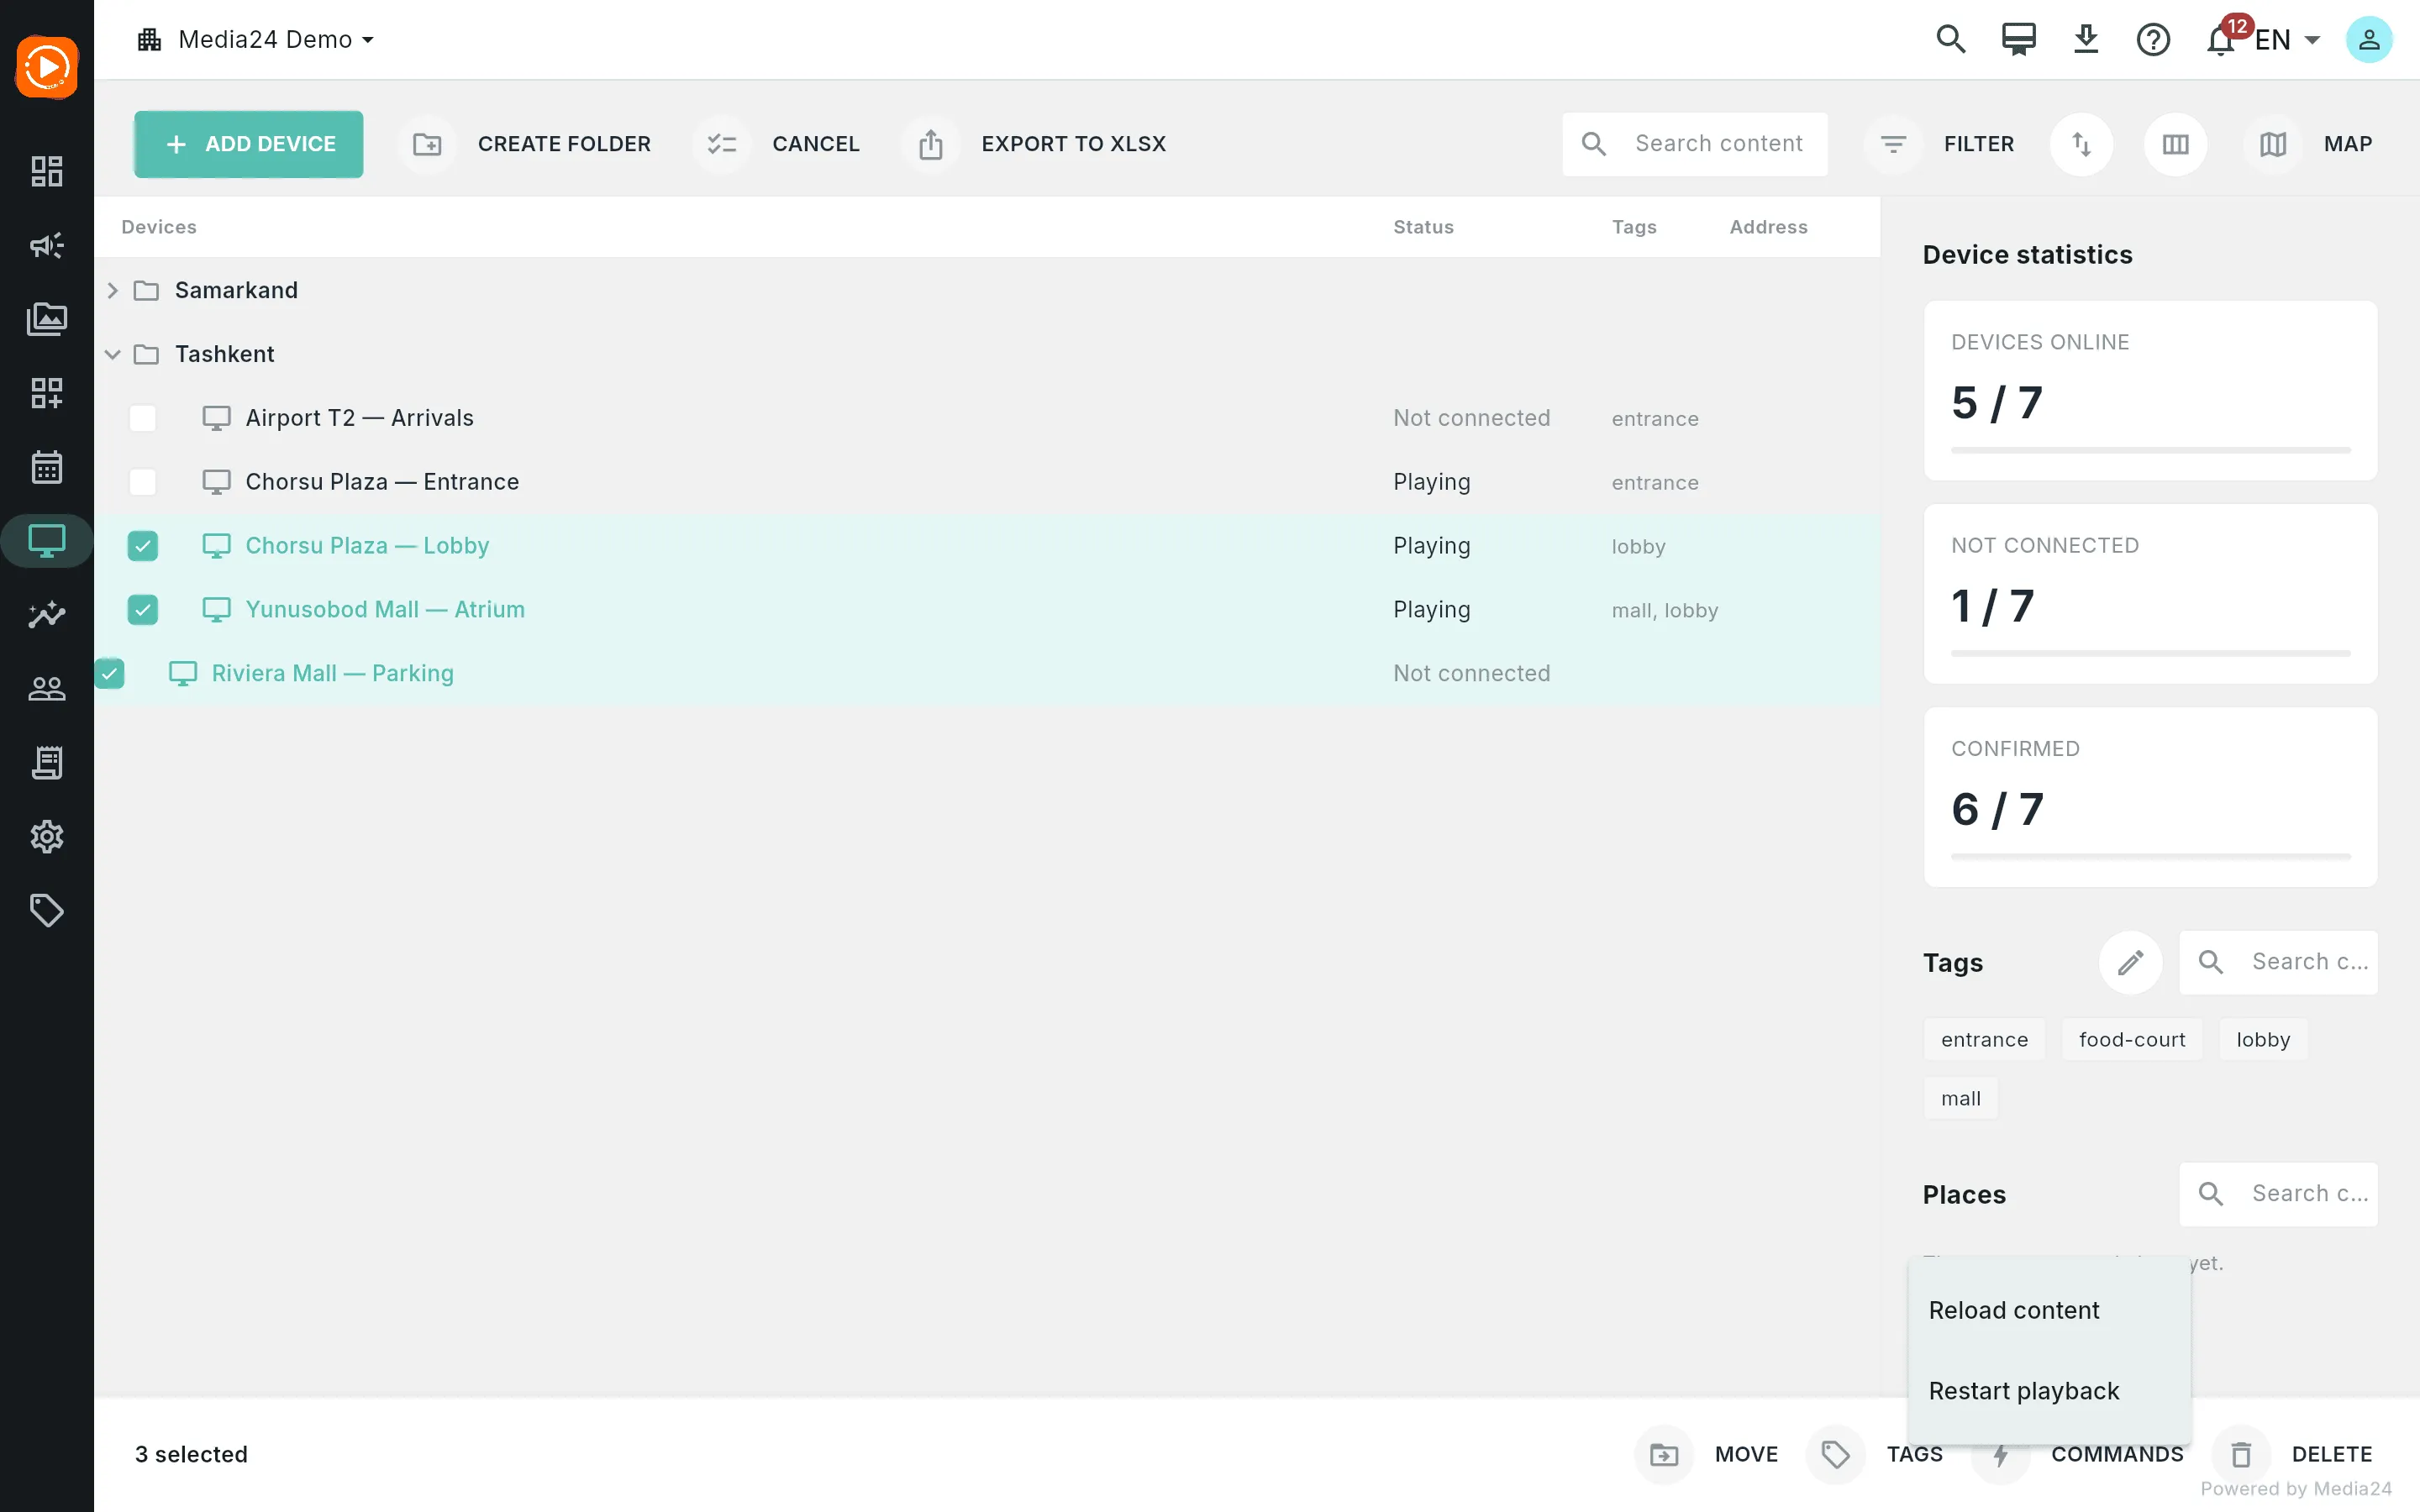
Task: Open the users group icon in sidebar
Action: click(47, 688)
